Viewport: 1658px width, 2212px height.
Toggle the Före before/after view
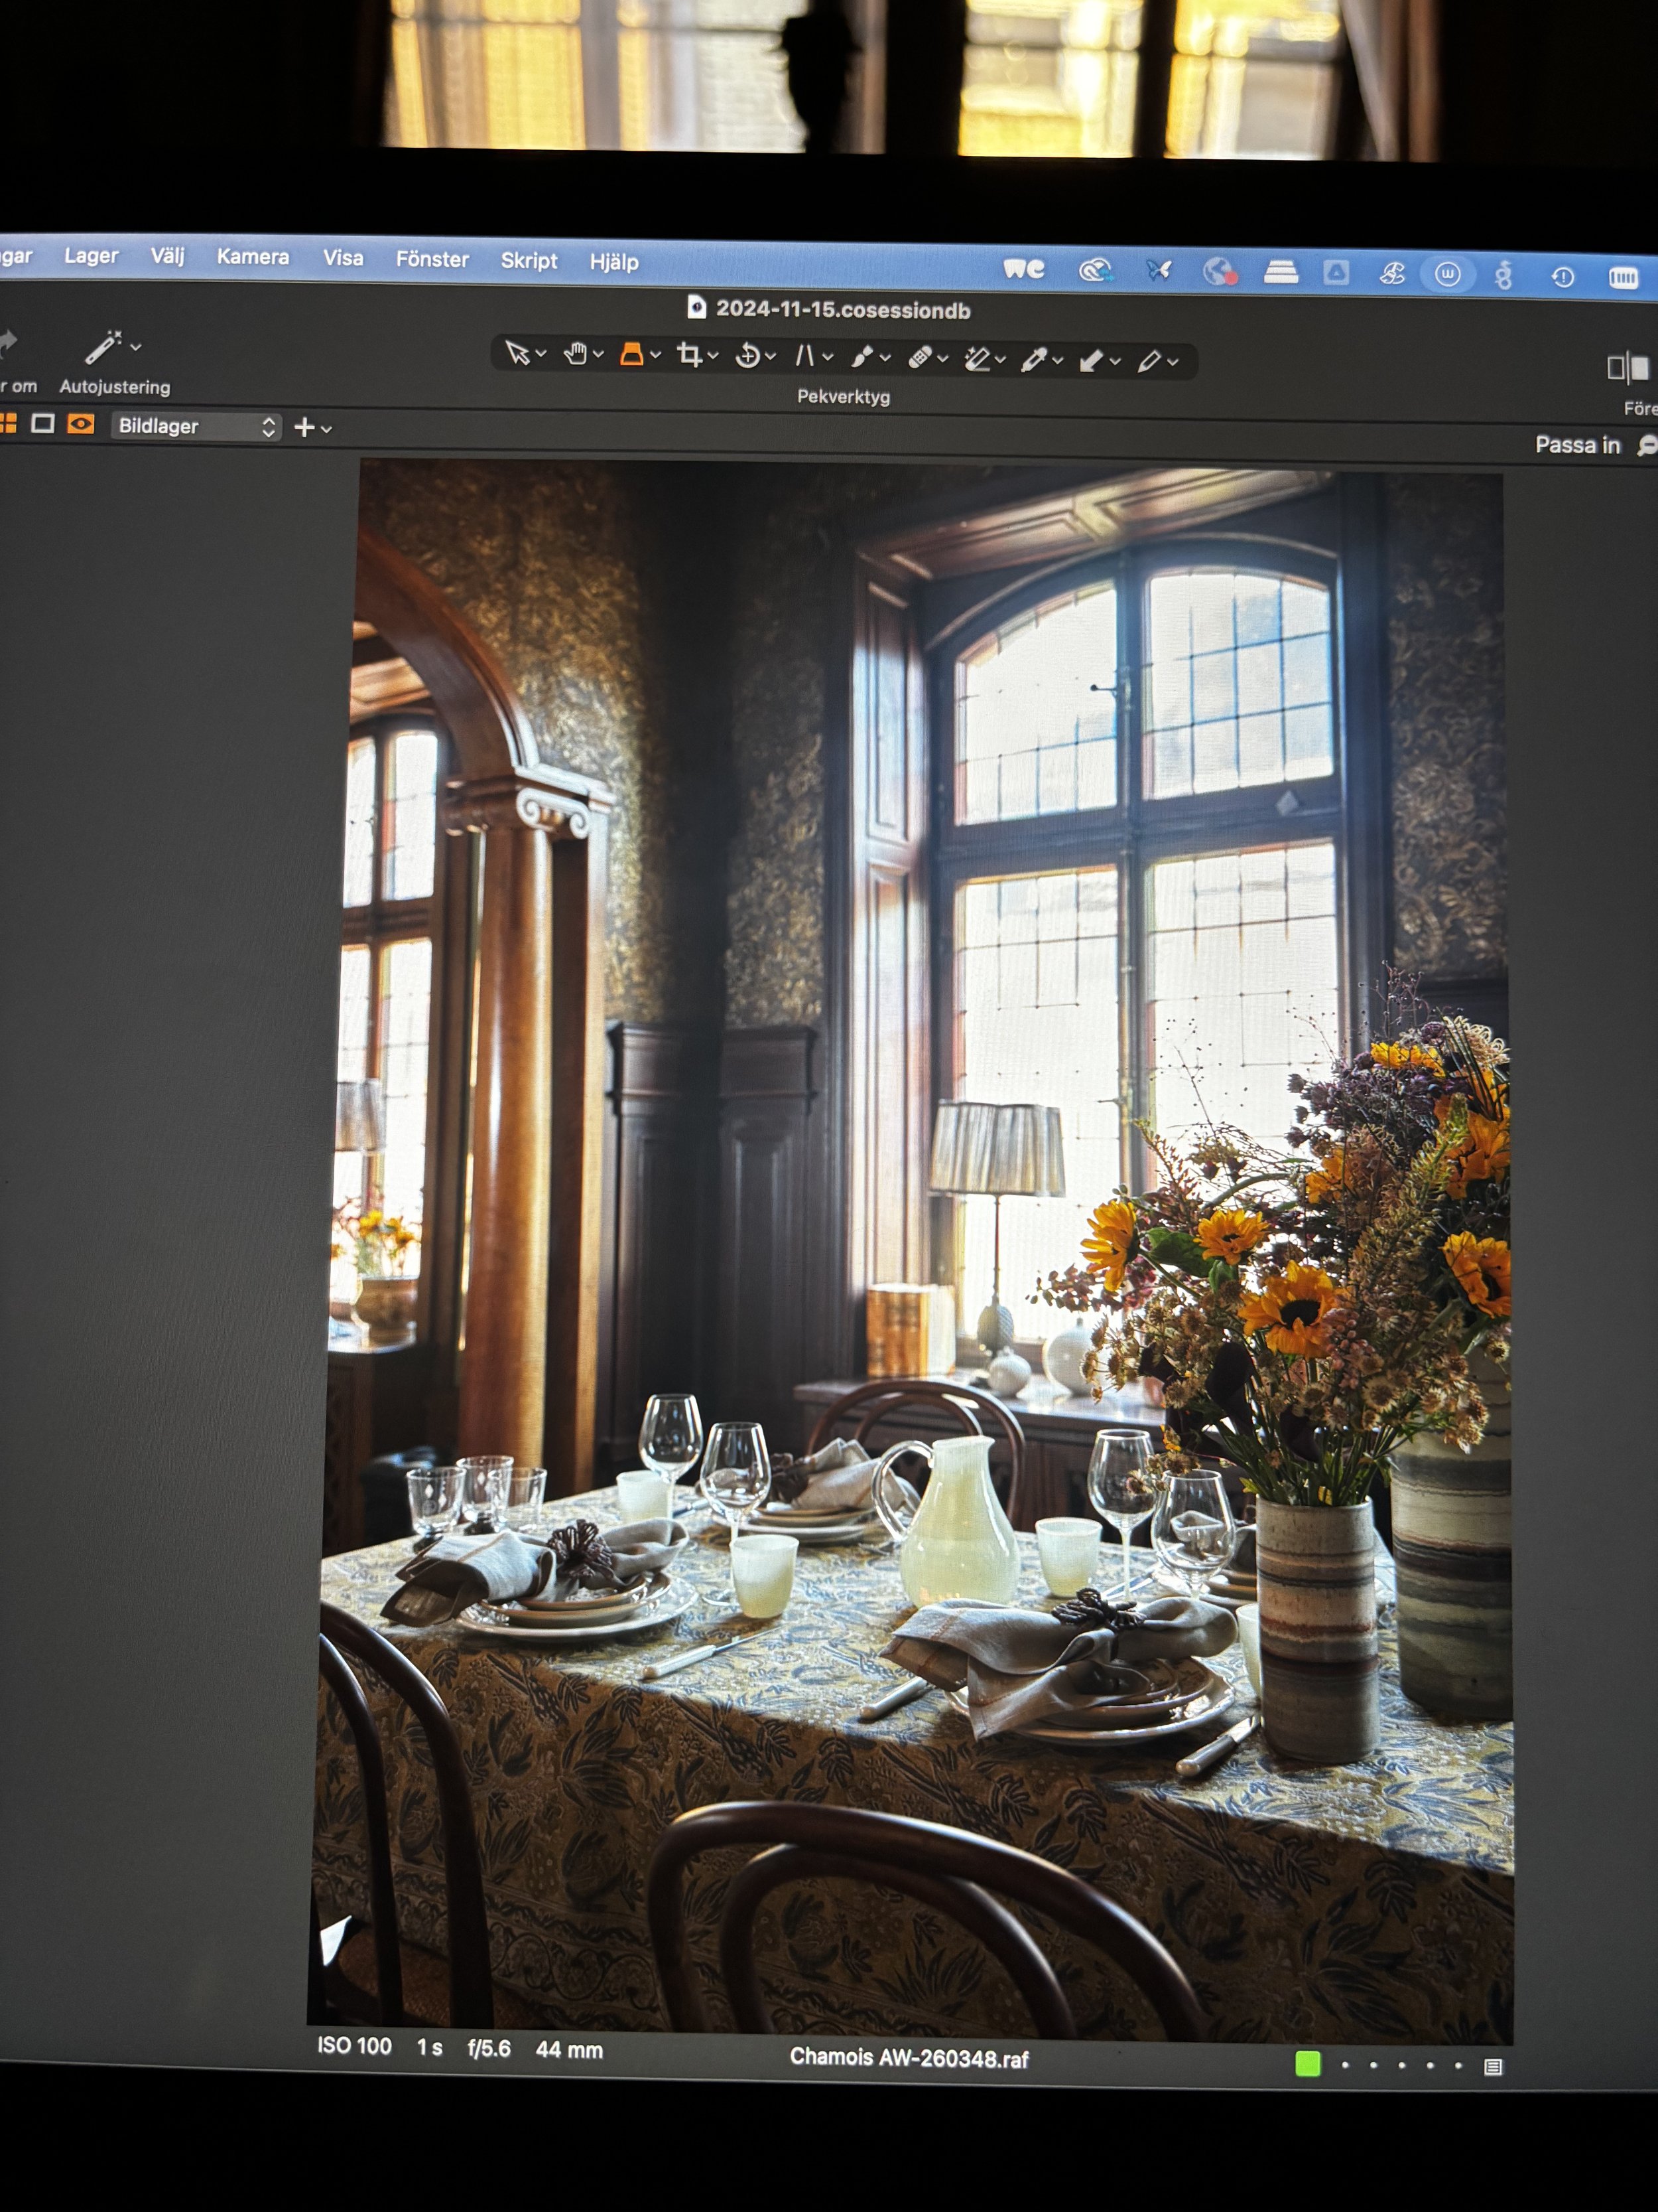coord(1628,368)
